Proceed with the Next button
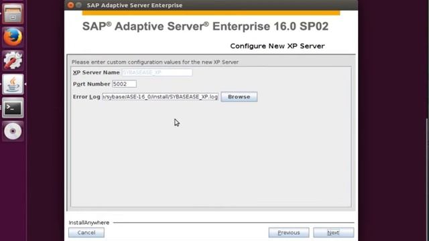Image resolution: width=429 pixels, height=241 pixels. point(334,232)
